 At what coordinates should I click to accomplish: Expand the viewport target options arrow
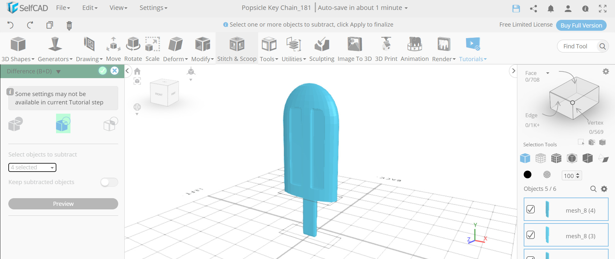click(x=137, y=114)
